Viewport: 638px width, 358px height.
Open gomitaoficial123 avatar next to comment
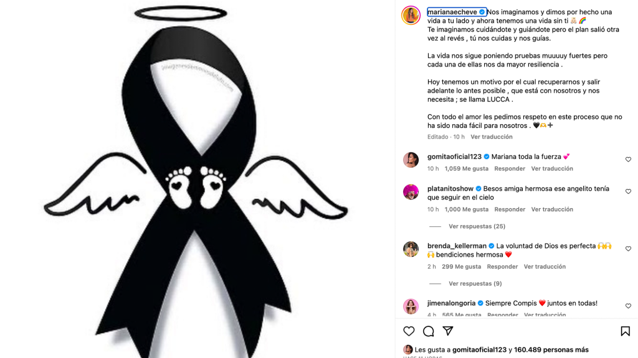(x=411, y=160)
